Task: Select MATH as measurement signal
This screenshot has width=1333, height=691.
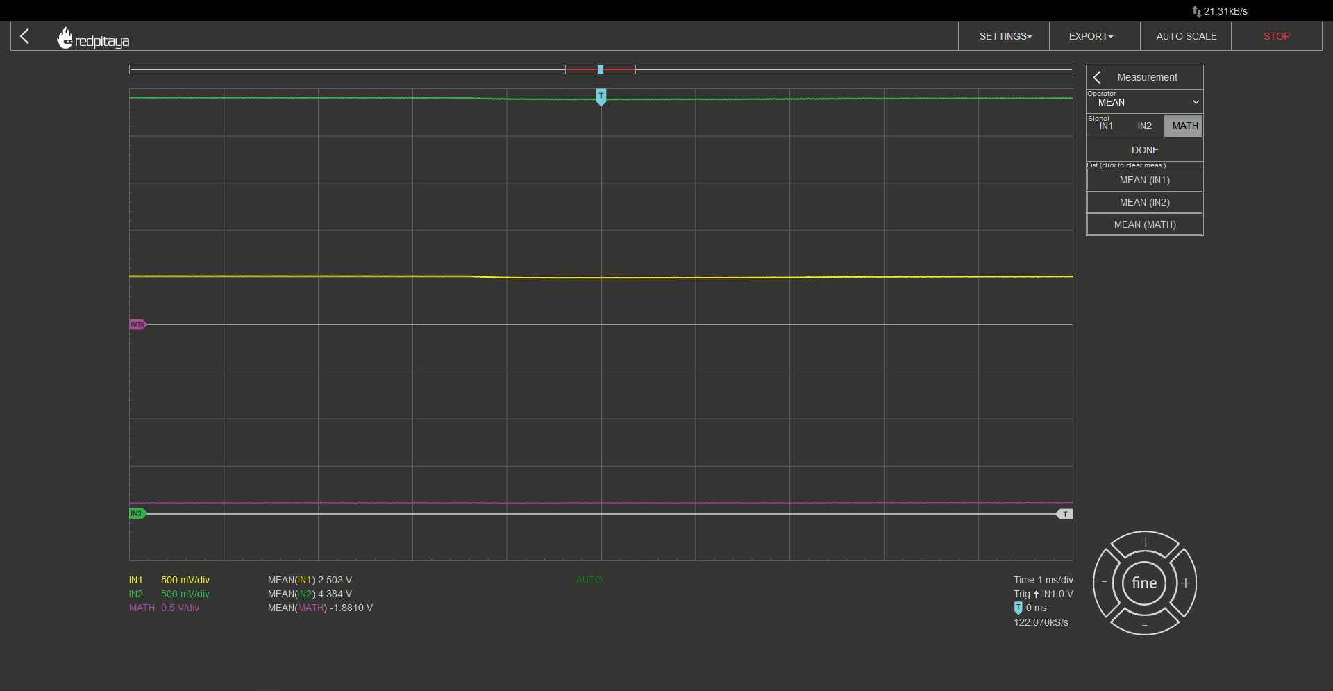Action: [1184, 126]
